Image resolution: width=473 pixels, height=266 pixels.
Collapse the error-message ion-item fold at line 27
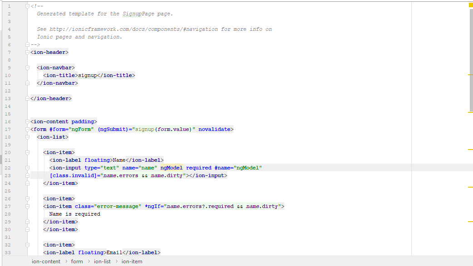[27, 206]
